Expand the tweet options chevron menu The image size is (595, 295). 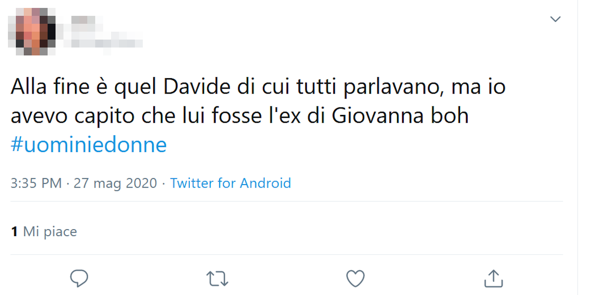(555, 19)
